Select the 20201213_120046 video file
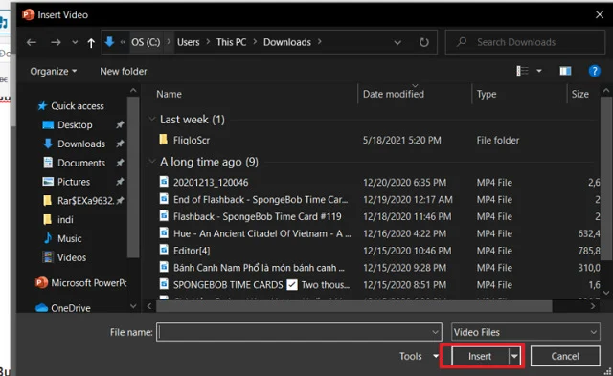613x376 pixels. (211, 183)
